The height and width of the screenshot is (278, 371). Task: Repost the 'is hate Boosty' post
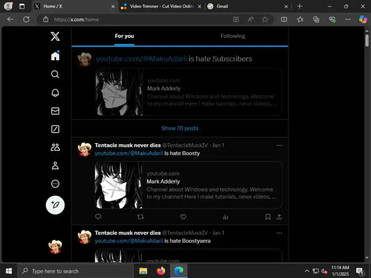pos(141,217)
